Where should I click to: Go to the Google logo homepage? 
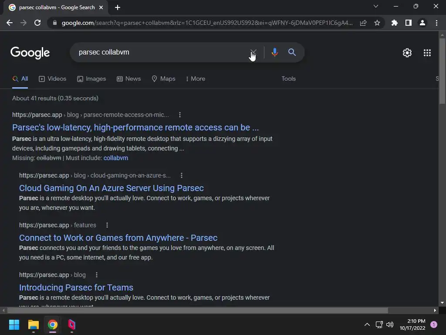pyautogui.click(x=30, y=53)
